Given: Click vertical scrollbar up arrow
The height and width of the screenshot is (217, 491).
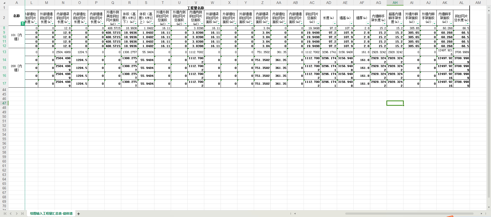Looking at the screenshot, I should [x=489, y=11].
